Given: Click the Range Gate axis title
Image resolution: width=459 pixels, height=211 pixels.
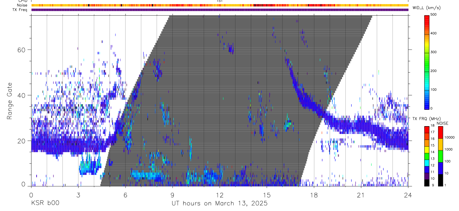Looking at the screenshot, I should click(x=10, y=101).
